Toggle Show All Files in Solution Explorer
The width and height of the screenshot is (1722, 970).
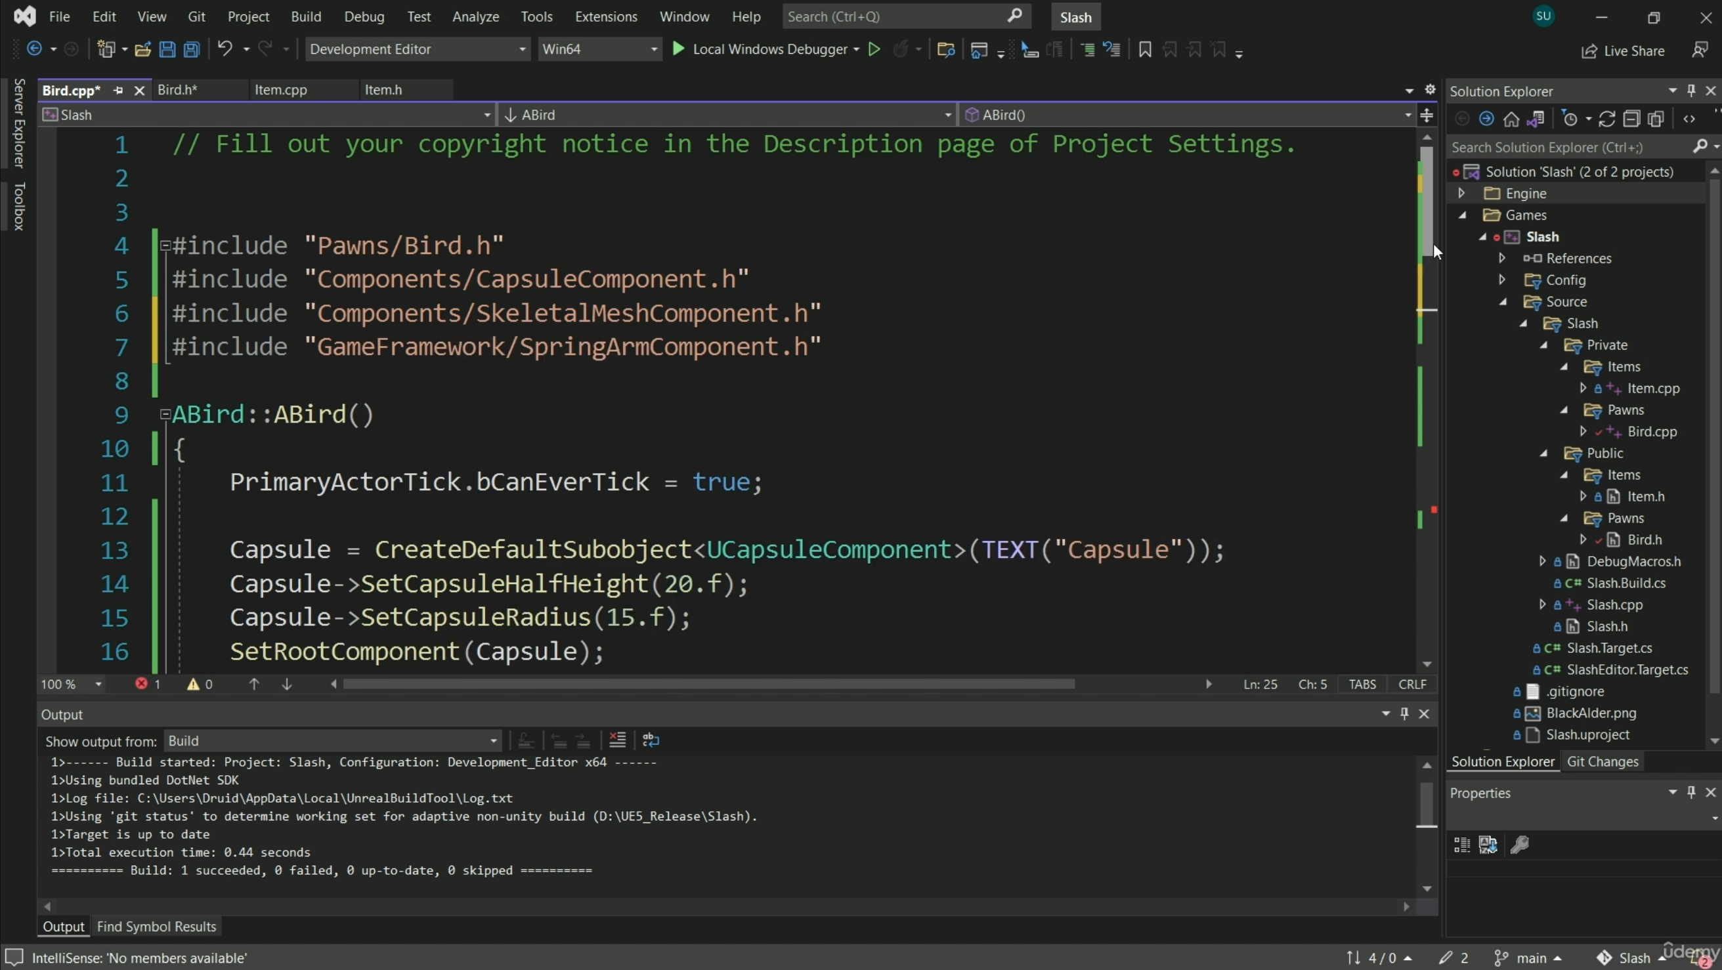tap(1656, 119)
